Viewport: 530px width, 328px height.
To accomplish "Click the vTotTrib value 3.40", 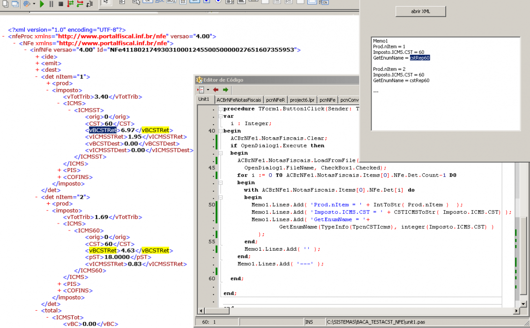I will pyautogui.click(x=101, y=97).
